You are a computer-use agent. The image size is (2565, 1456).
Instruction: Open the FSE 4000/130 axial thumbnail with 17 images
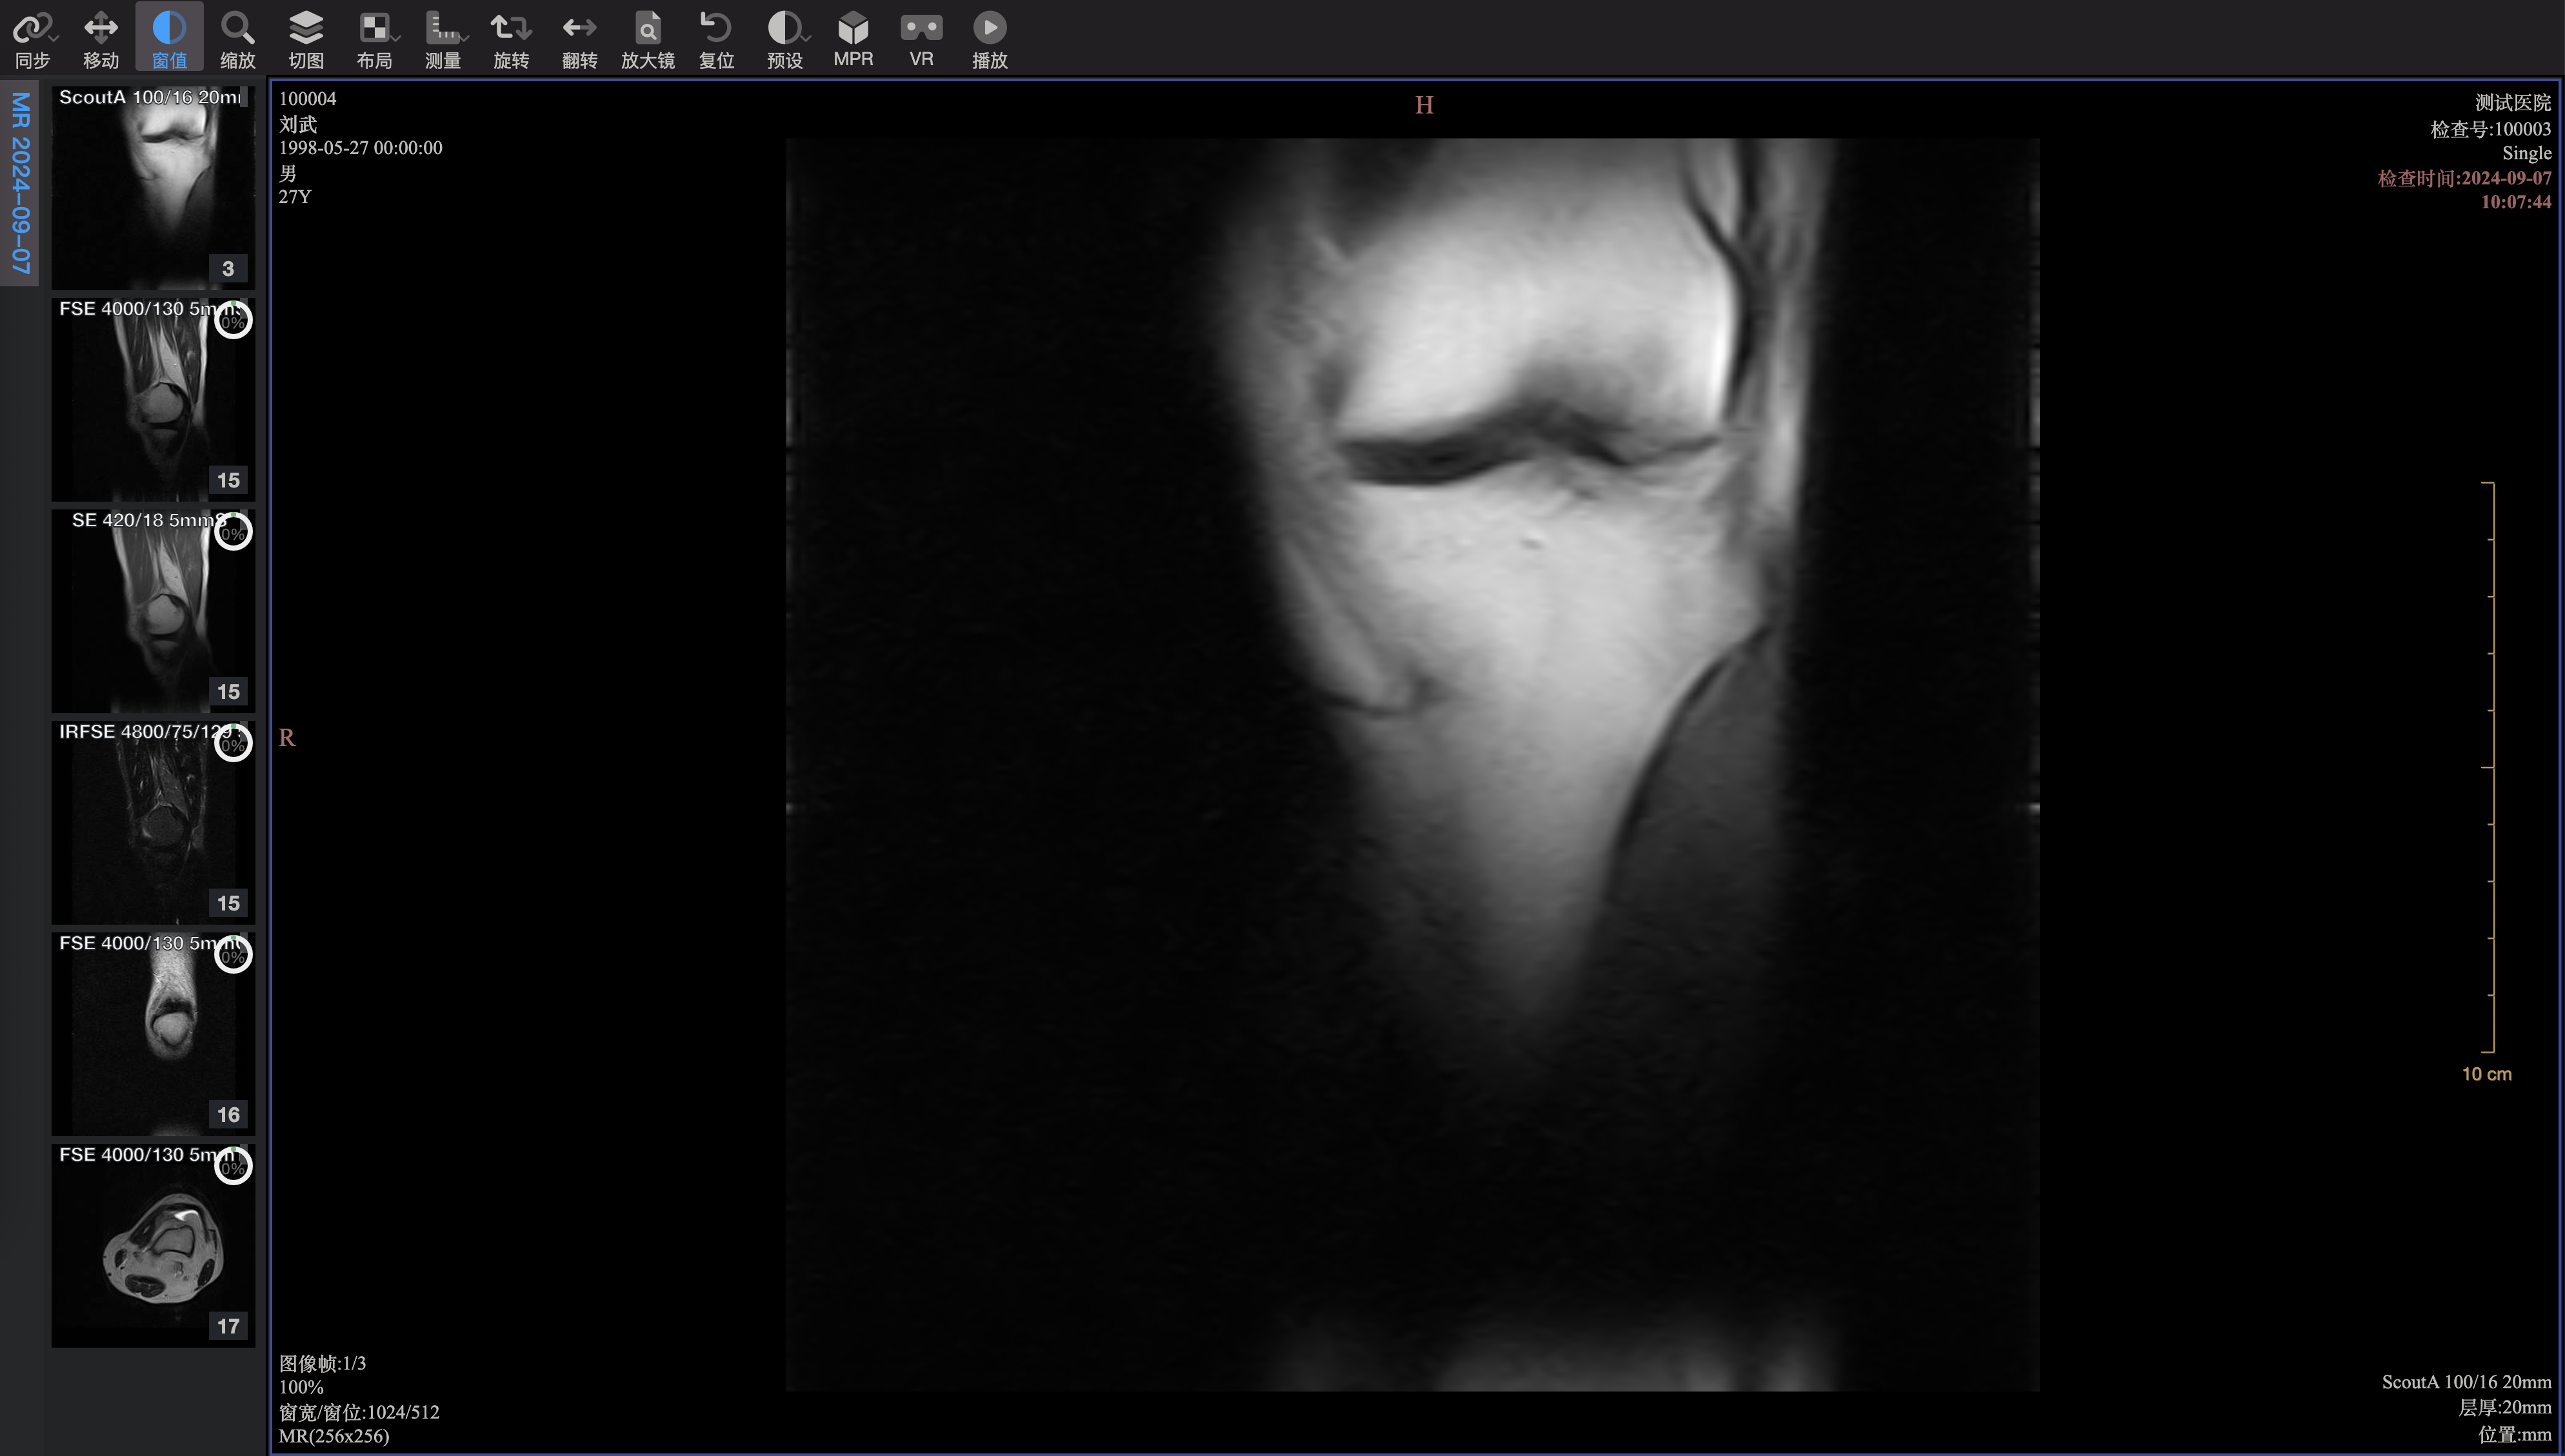click(153, 1245)
